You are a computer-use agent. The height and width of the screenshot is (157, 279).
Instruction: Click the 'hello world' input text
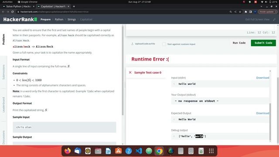click(187, 84)
